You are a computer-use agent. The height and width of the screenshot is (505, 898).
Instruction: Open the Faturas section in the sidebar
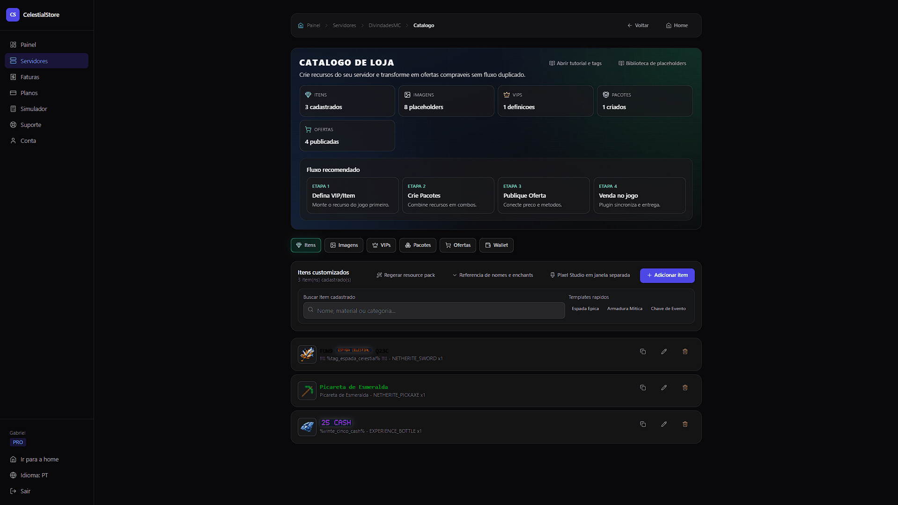tap(30, 77)
